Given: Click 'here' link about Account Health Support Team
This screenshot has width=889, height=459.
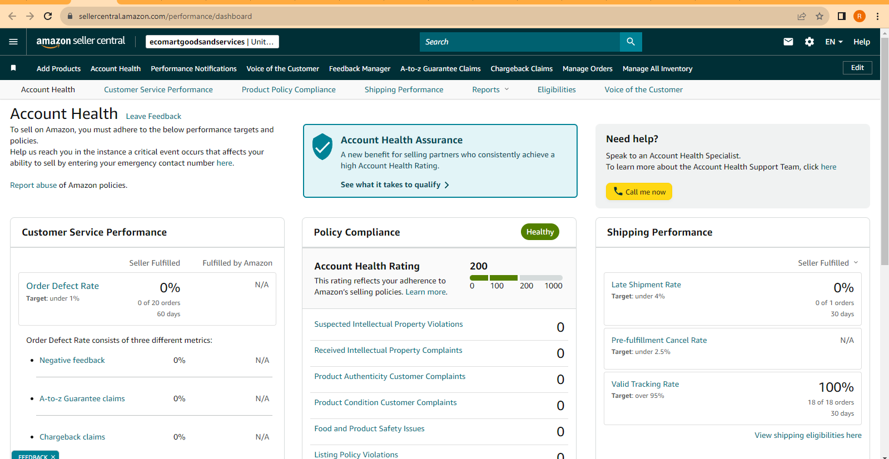Looking at the screenshot, I should [x=828, y=167].
